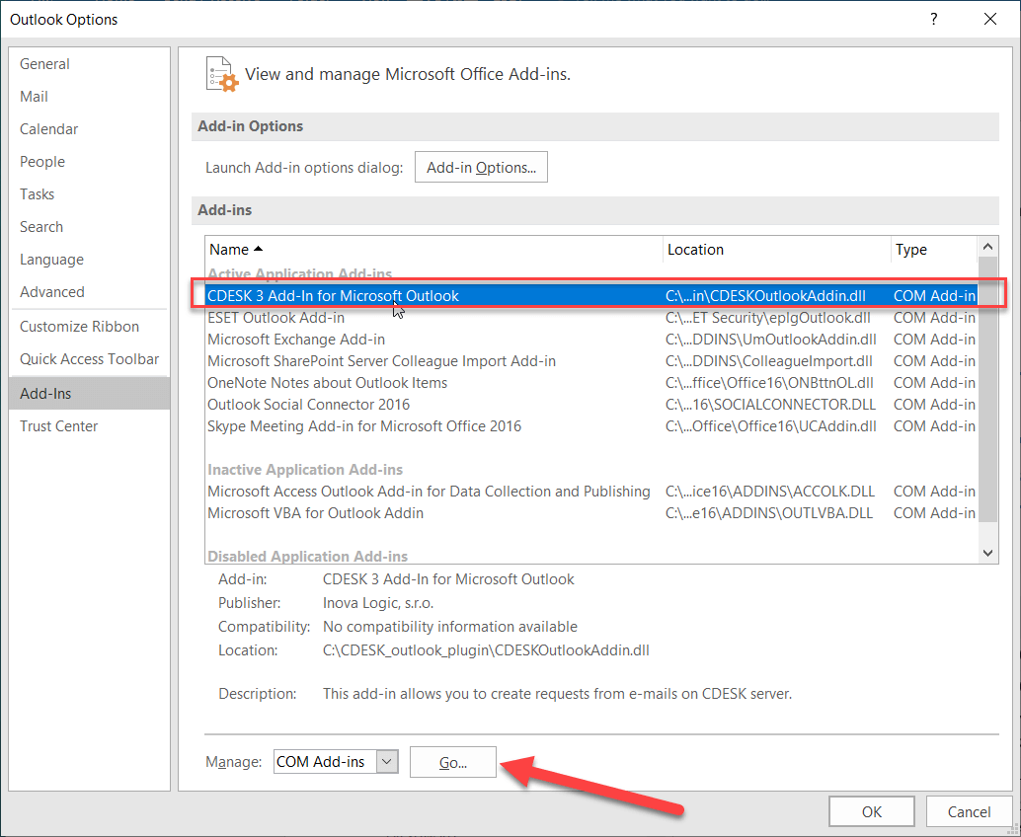The height and width of the screenshot is (837, 1021).
Task: Select Microsoft Access Outlook Add-in for Data Collection
Action: (591, 491)
